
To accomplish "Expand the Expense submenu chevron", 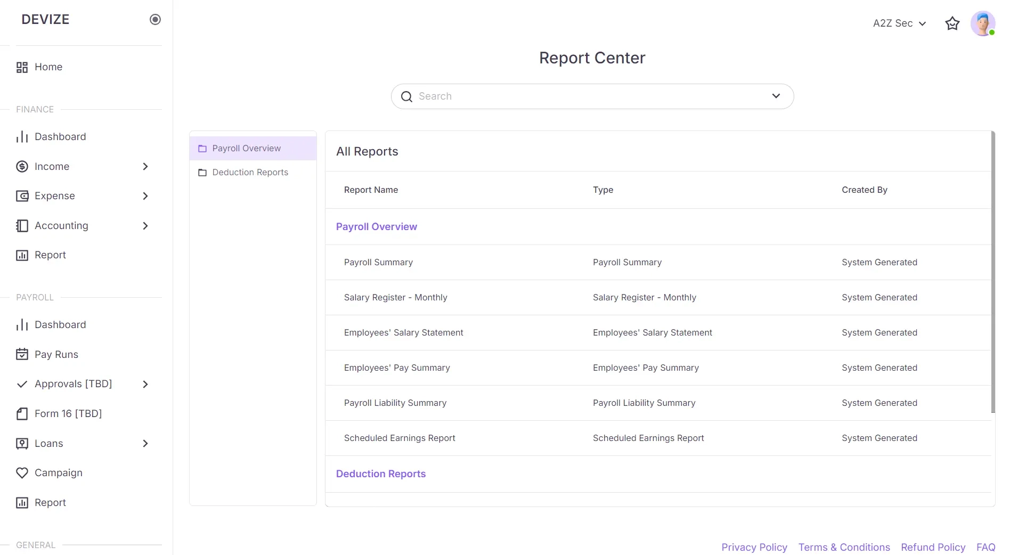I will click(x=145, y=196).
